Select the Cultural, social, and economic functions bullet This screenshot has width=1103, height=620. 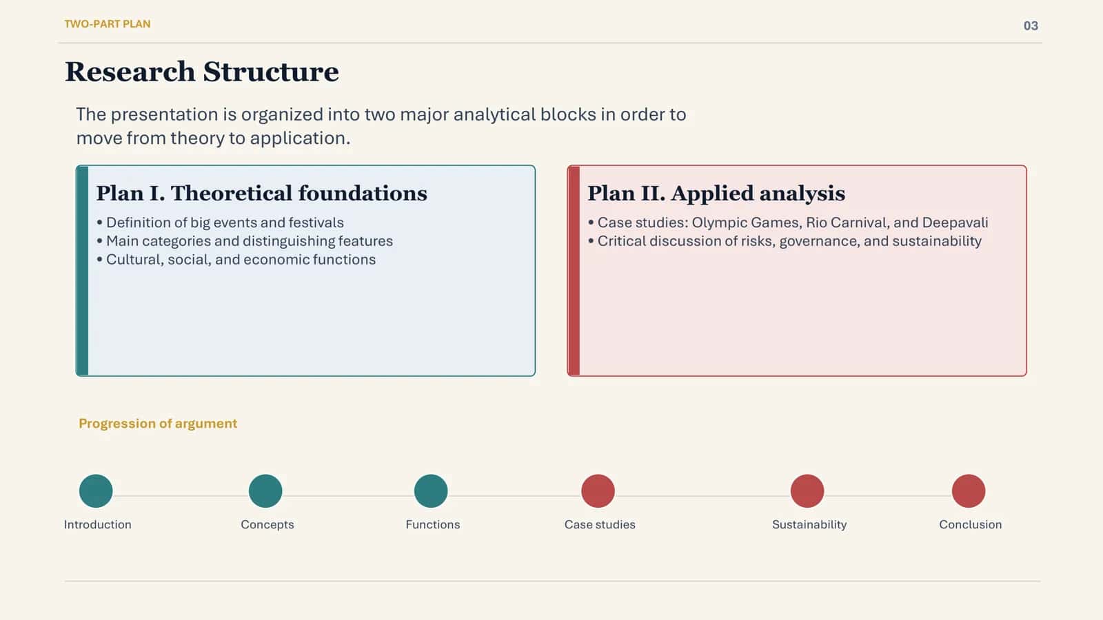tap(236, 260)
